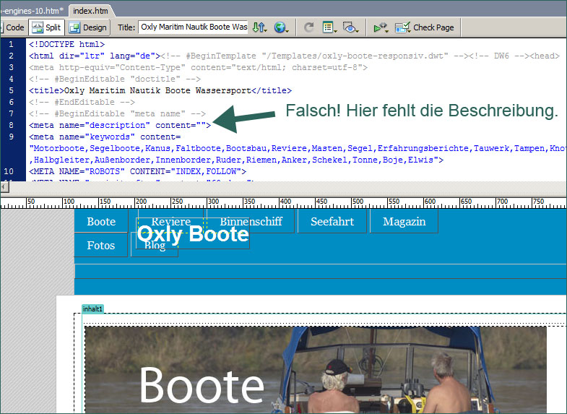This screenshot has width=567, height=414.
Task: Switch to Code view
Action: (x=13, y=27)
